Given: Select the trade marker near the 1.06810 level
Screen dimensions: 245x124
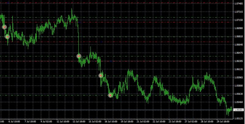Looking at the screenshot, I should pyautogui.click(x=8, y=37).
